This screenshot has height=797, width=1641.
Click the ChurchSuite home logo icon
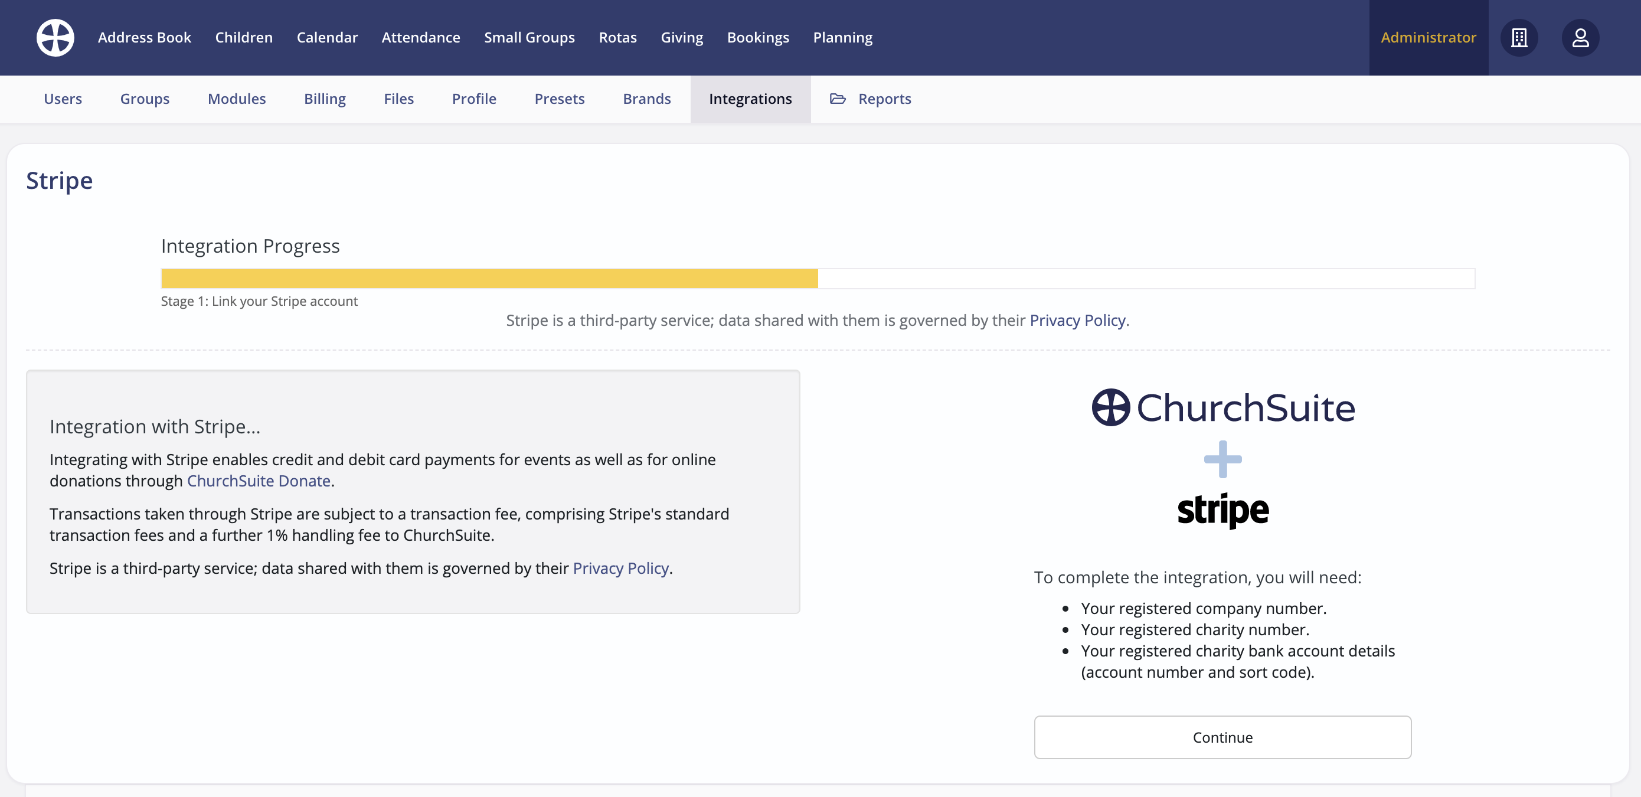pos(55,38)
